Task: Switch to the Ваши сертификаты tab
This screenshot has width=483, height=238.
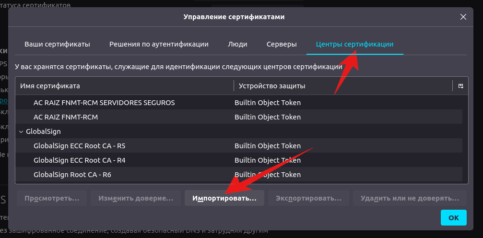Action: point(57,44)
